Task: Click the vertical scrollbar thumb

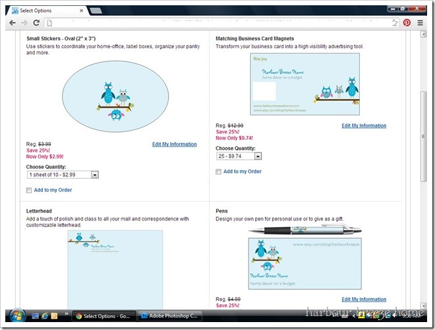Action: click(x=423, y=137)
